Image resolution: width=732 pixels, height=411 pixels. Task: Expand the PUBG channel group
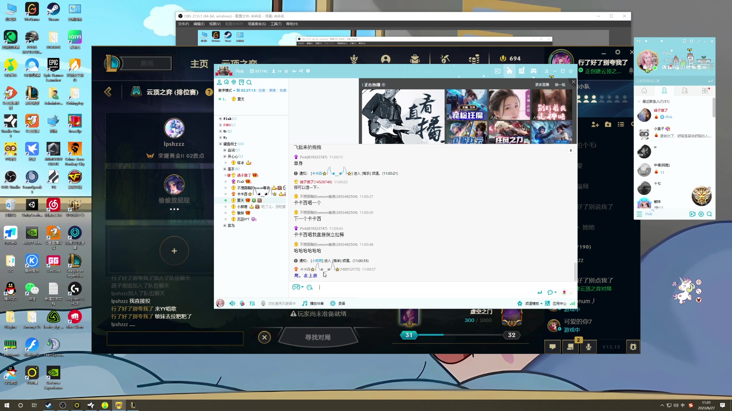tap(220, 125)
